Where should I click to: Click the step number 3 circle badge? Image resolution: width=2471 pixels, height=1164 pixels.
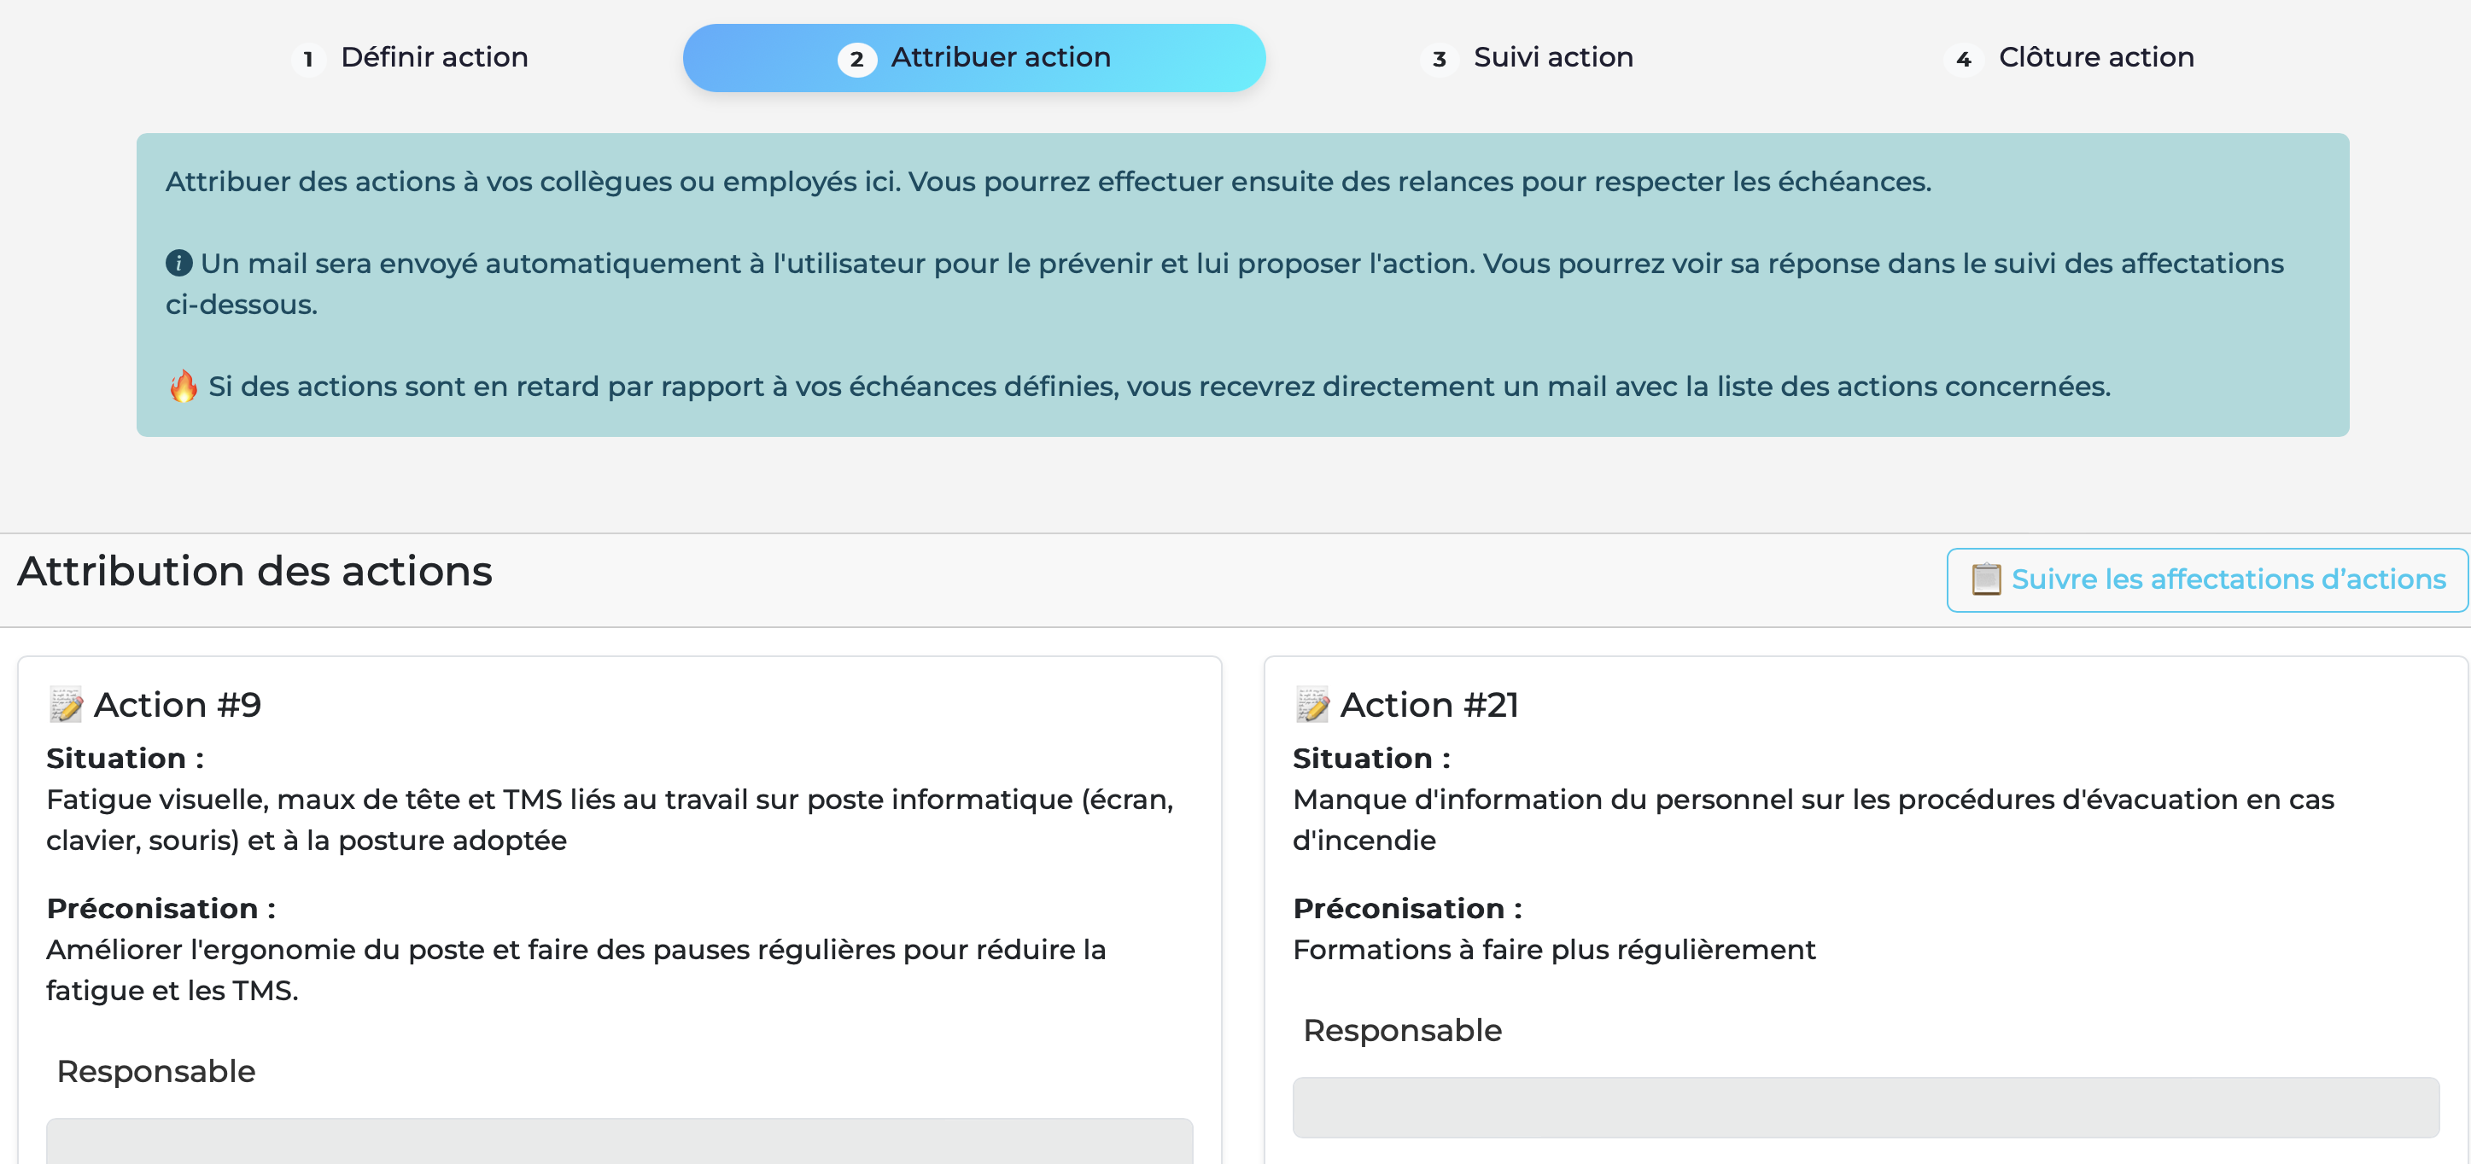(x=1439, y=60)
